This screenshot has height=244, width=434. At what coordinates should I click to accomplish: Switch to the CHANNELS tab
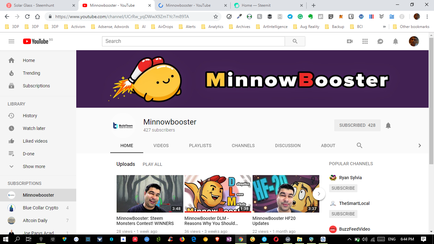click(243, 146)
